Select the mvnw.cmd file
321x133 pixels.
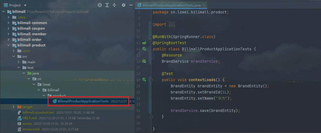pyautogui.click(x=67, y=129)
